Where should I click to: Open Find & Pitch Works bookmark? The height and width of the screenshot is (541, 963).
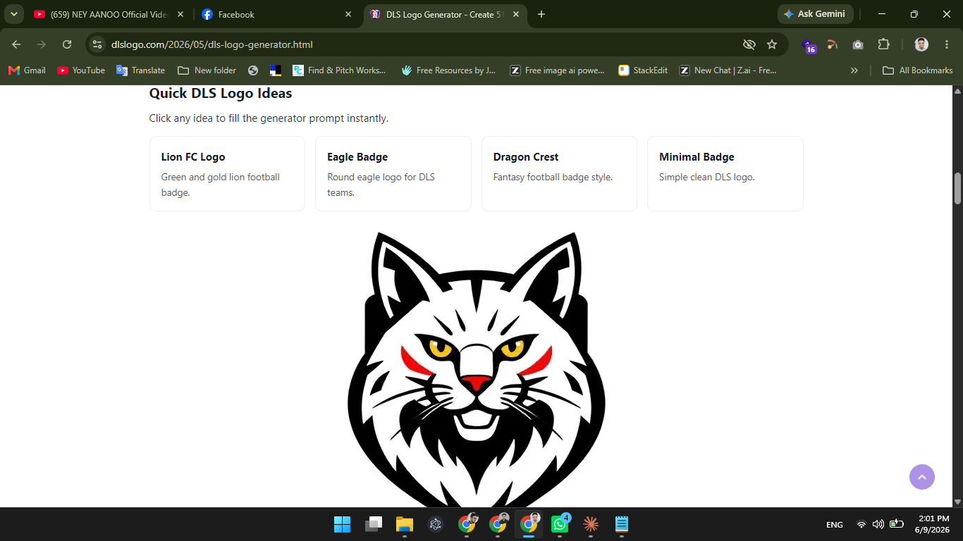click(x=339, y=70)
